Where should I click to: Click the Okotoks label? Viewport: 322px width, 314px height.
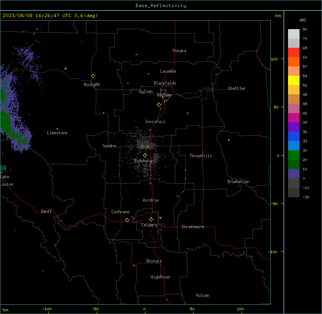click(154, 261)
